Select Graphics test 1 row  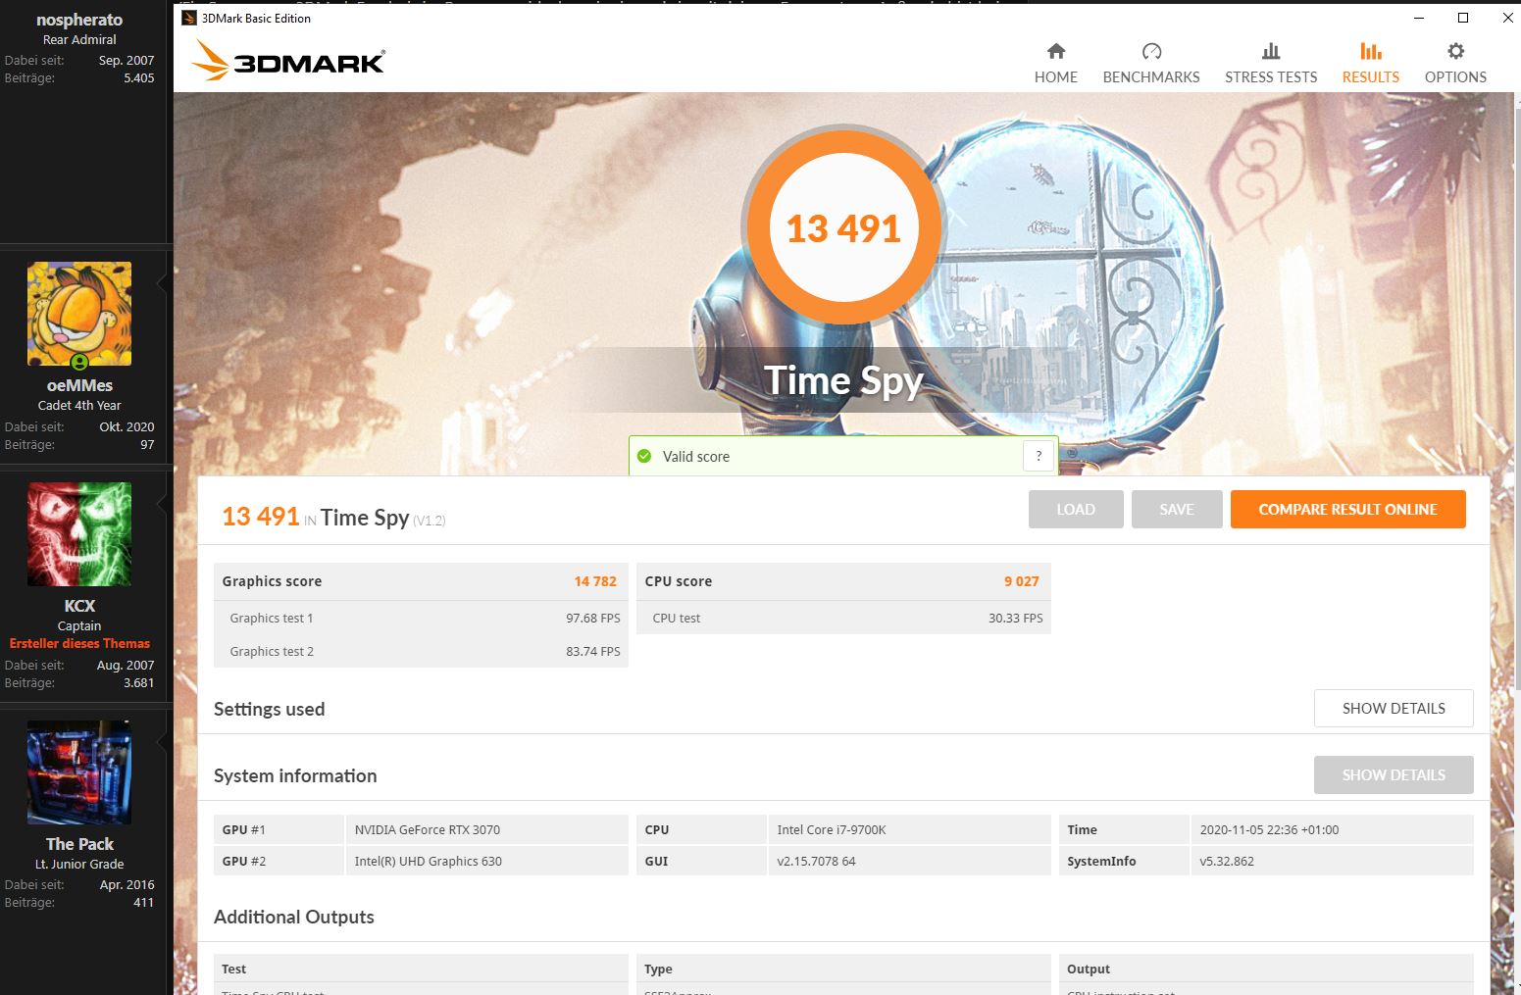[421, 618]
